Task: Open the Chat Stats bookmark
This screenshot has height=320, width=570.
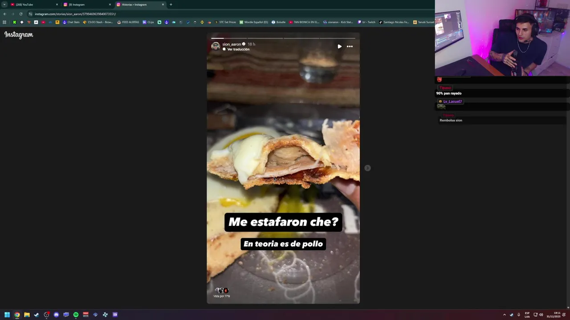Action: [71, 22]
